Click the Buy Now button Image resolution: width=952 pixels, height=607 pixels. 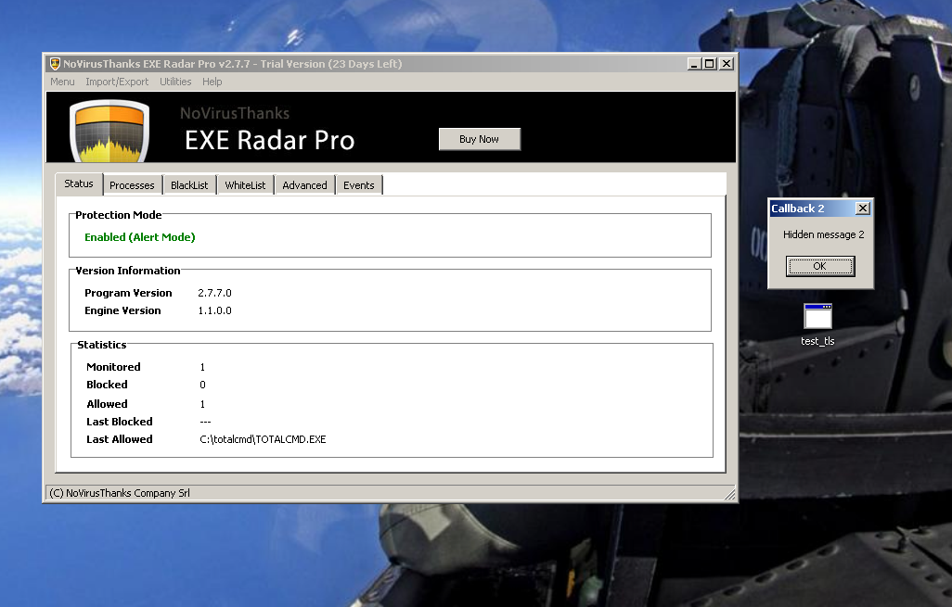coord(479,139)
